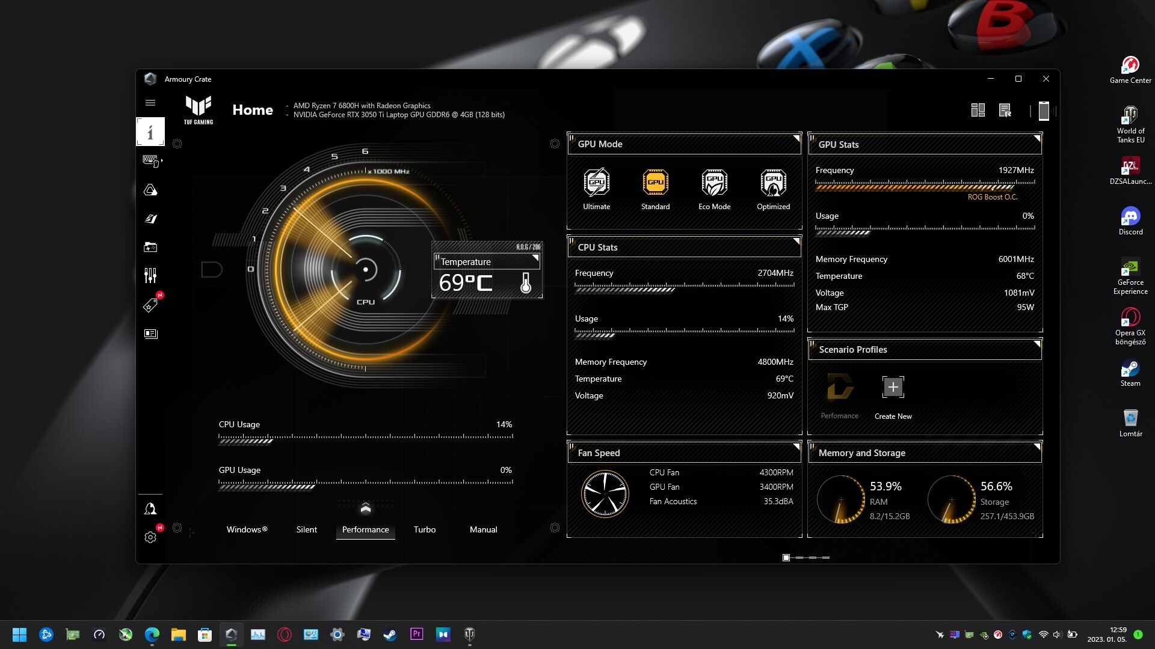Go to the first page indicator
This screenshot has height=649, width=1155.
[786, 558]
